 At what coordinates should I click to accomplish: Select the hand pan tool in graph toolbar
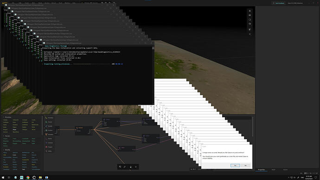point(131,167)
